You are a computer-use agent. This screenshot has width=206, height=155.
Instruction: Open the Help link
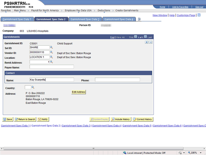click(172, 15)
